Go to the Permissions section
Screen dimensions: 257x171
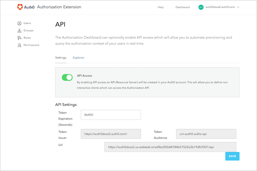(x=31, y=45)
